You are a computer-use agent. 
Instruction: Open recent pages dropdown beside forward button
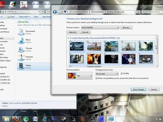[x=62, y=12]
